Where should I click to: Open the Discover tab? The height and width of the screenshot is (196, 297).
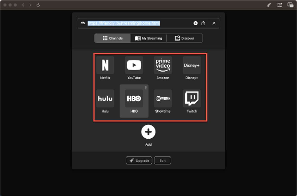click(x=185, y=38)
